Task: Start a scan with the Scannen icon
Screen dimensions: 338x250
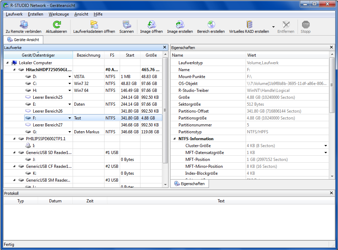Action: click(127, 25)
